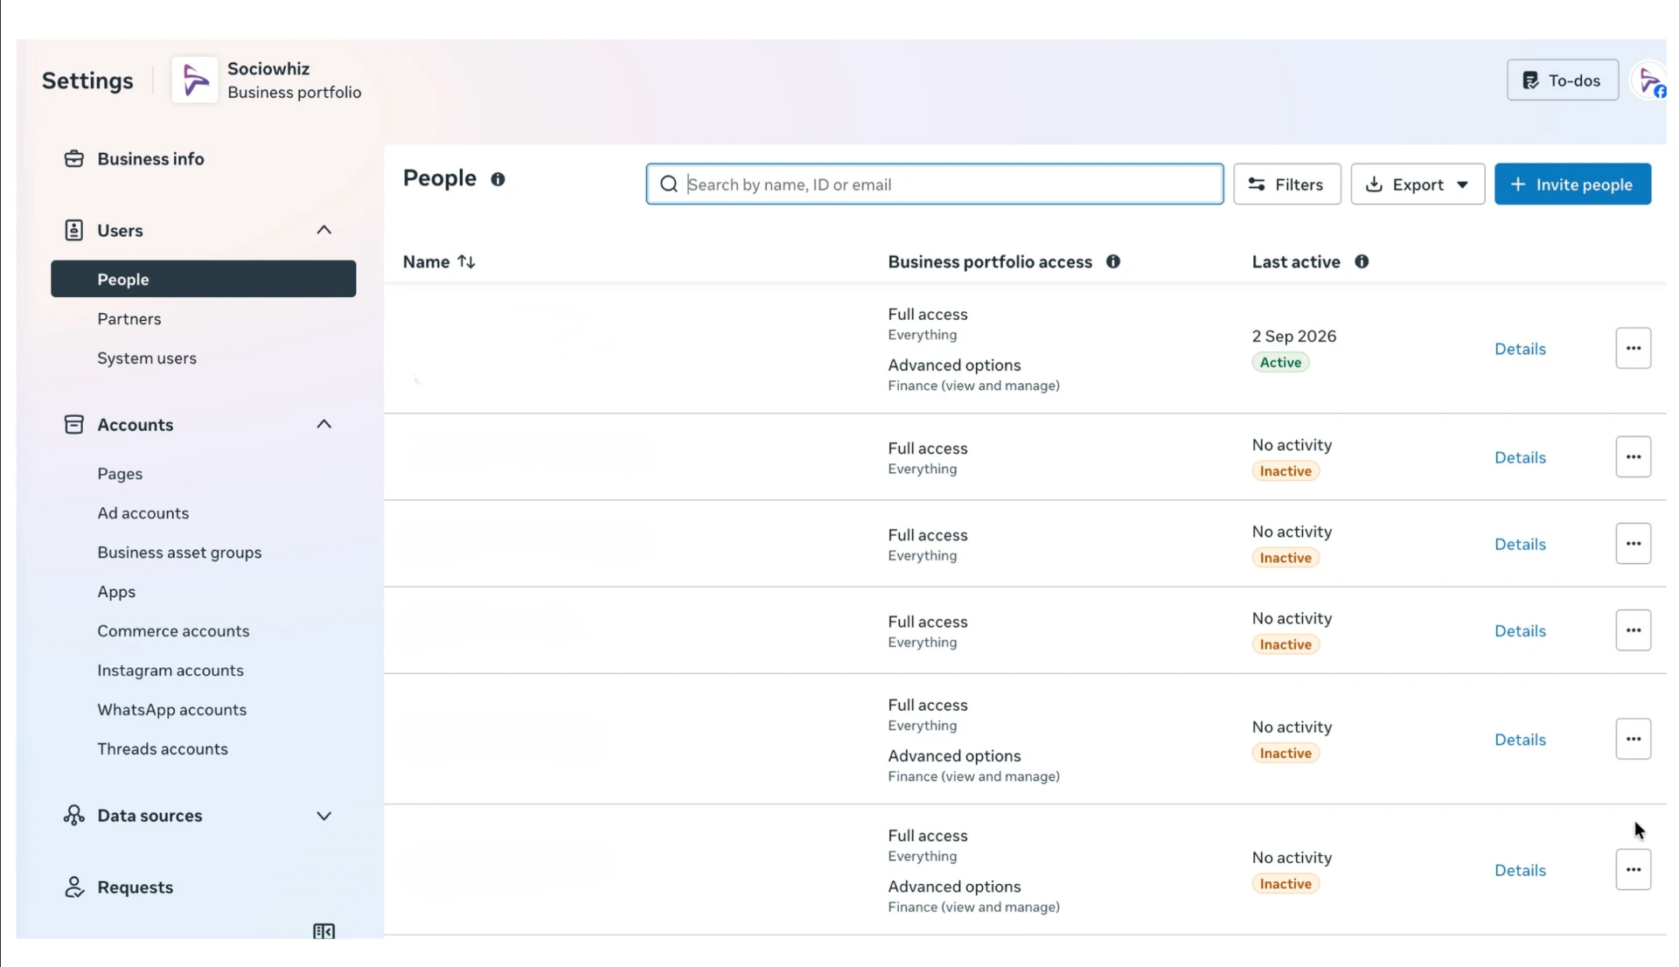Click the Business info briefcase icon
This screenshot has width=1679, height=967.
(x=73, y=159)
